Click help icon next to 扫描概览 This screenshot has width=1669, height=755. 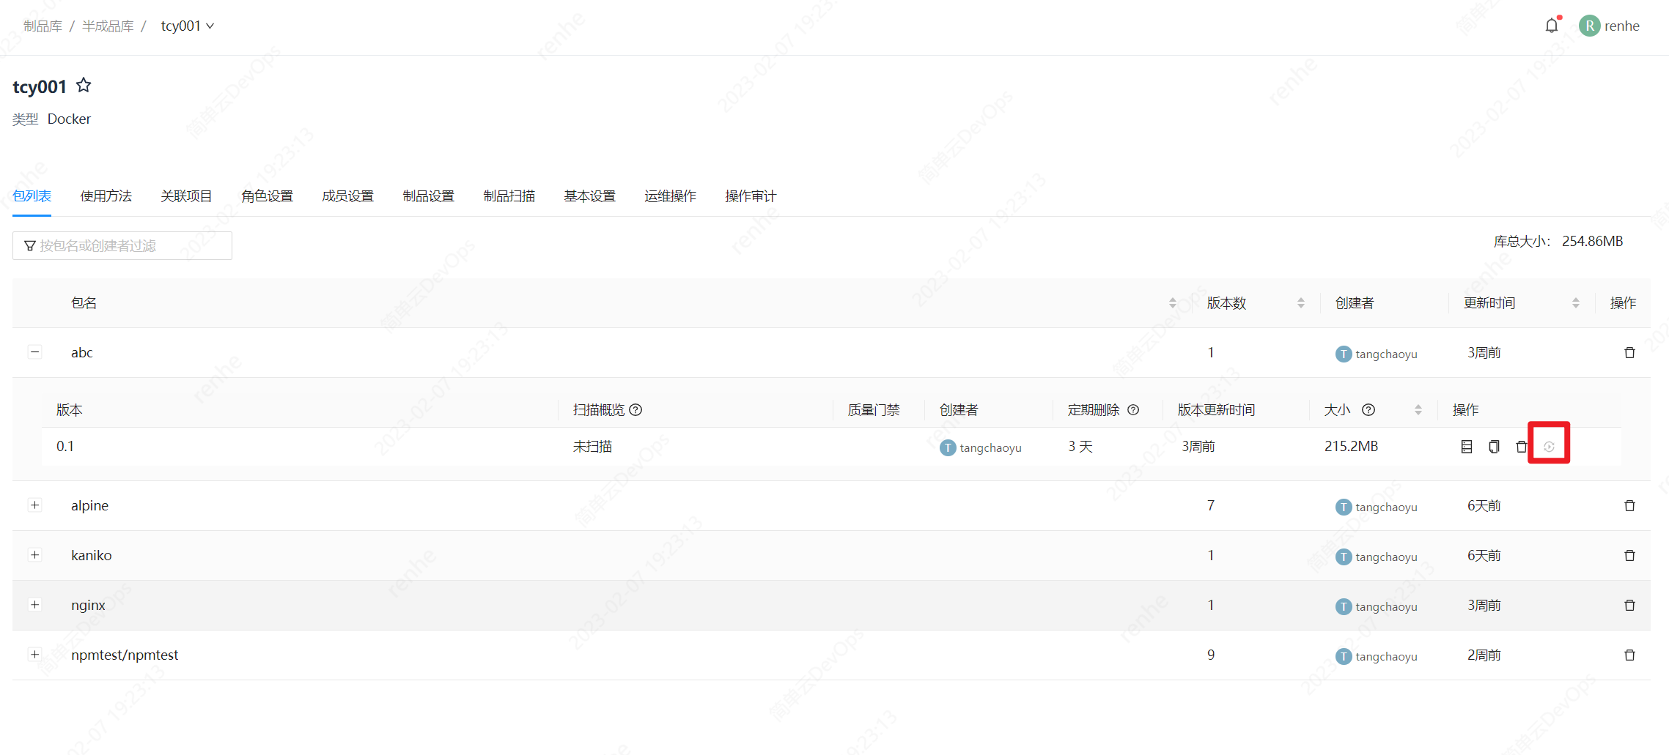[635, 410]
